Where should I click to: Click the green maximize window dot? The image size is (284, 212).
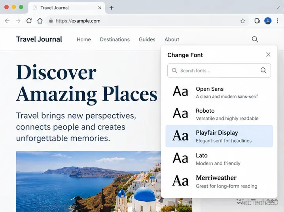click(x=21, y=7)
